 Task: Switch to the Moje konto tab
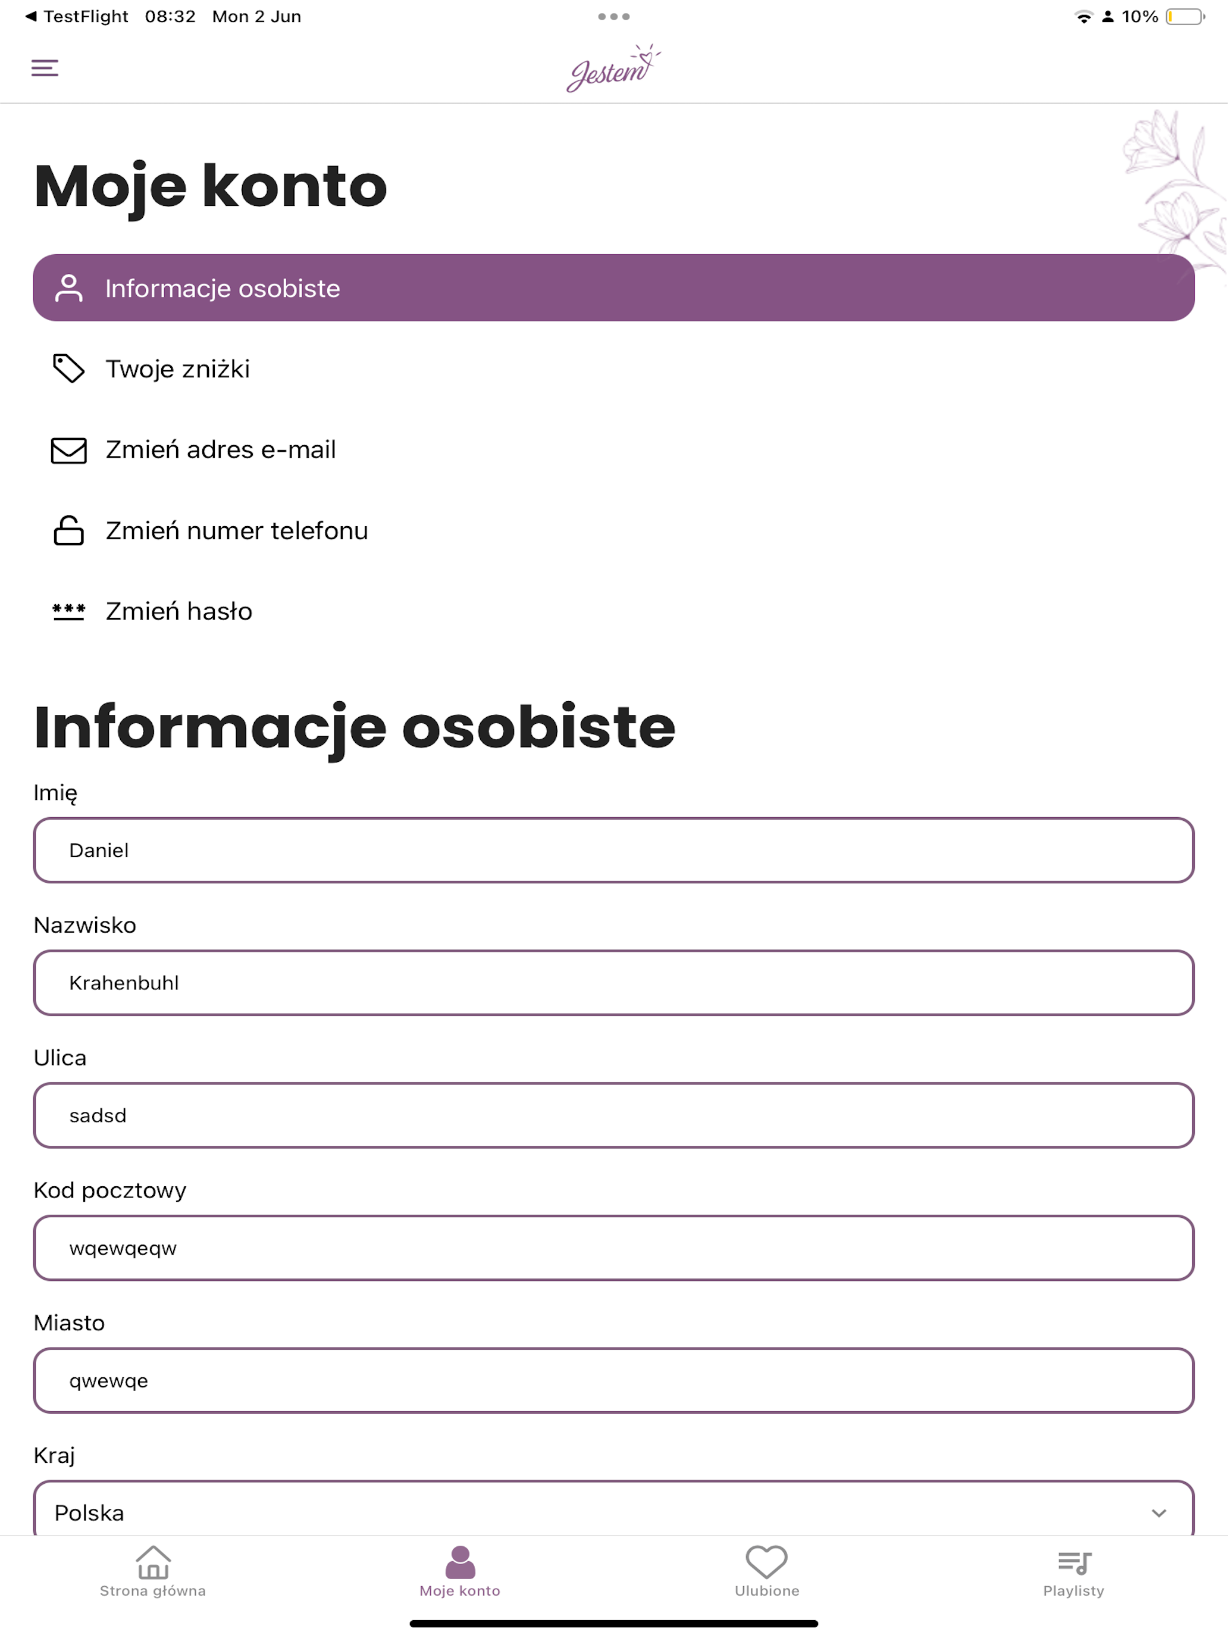pos(460,1571)
